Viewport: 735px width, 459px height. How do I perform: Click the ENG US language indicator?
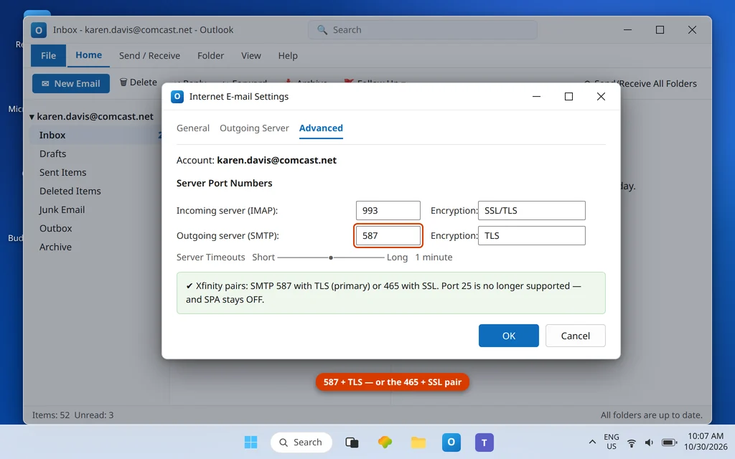pyautogui.click(x=612, y=442)
